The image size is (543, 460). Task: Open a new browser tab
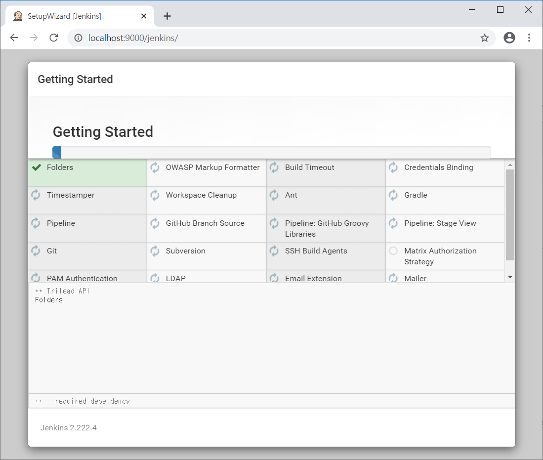tap(167, 16)
